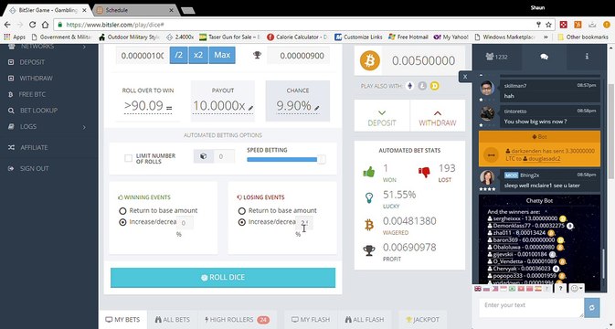Bookmark this page with star icon
This screenshot has height=329, width=615.
tap(548, 25)
